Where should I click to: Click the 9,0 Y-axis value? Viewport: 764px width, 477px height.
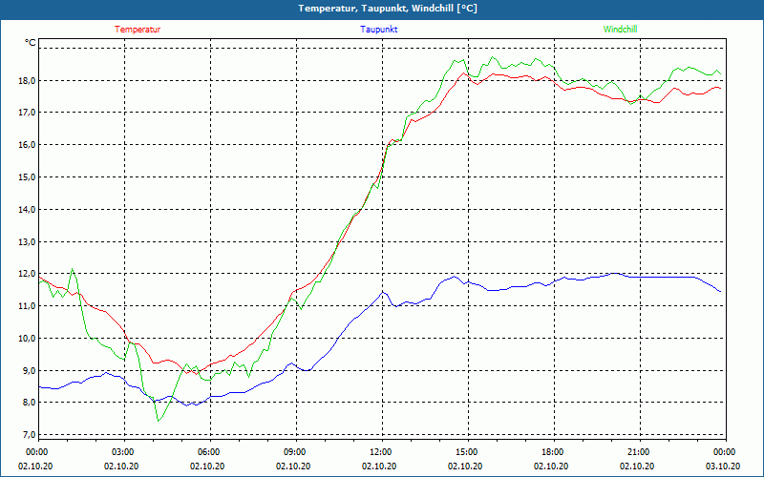click(30, 370)
